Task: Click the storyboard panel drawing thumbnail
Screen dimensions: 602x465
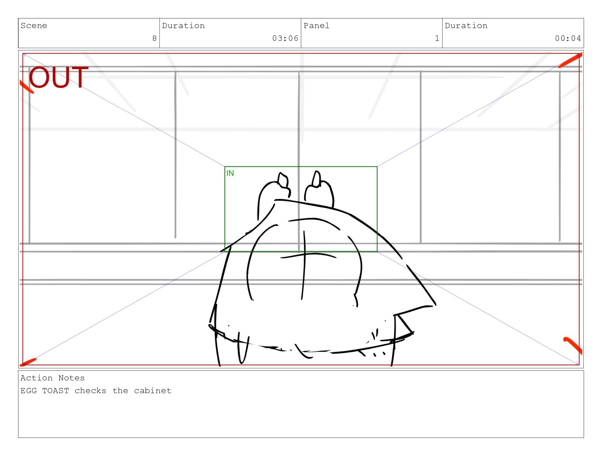Action: (x=301, y=209)
